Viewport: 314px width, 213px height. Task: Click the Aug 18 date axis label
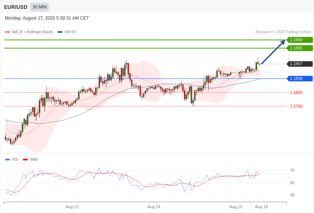coord(261,207)
